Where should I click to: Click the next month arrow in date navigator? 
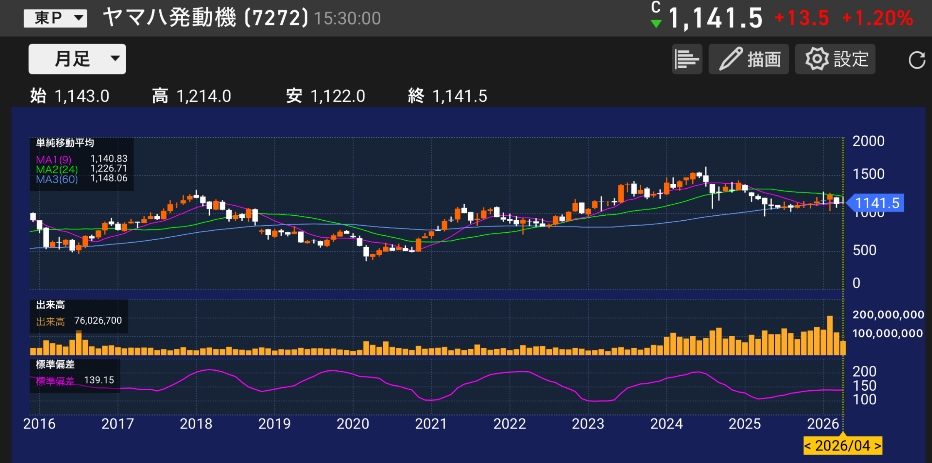[878, 446]
